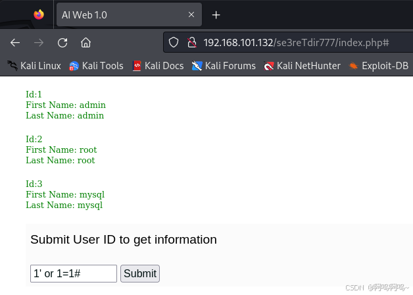Open the browser home page
The width and height of the screenshot is (413, 295).
(x=85, y=42)
